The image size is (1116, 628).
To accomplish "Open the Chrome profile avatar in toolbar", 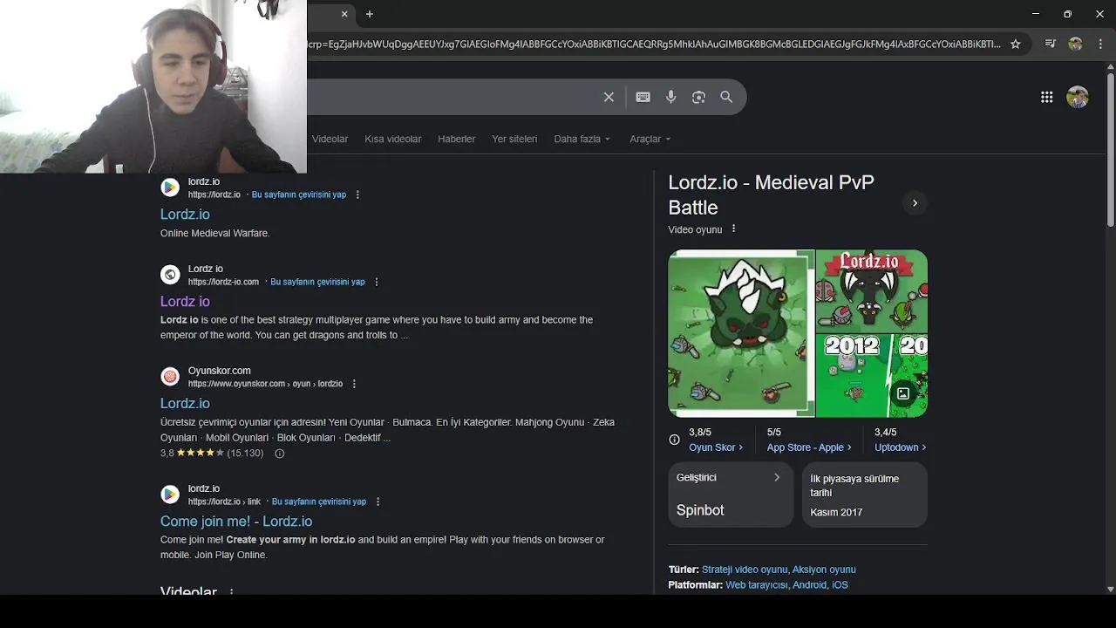I will point(1075,44).
